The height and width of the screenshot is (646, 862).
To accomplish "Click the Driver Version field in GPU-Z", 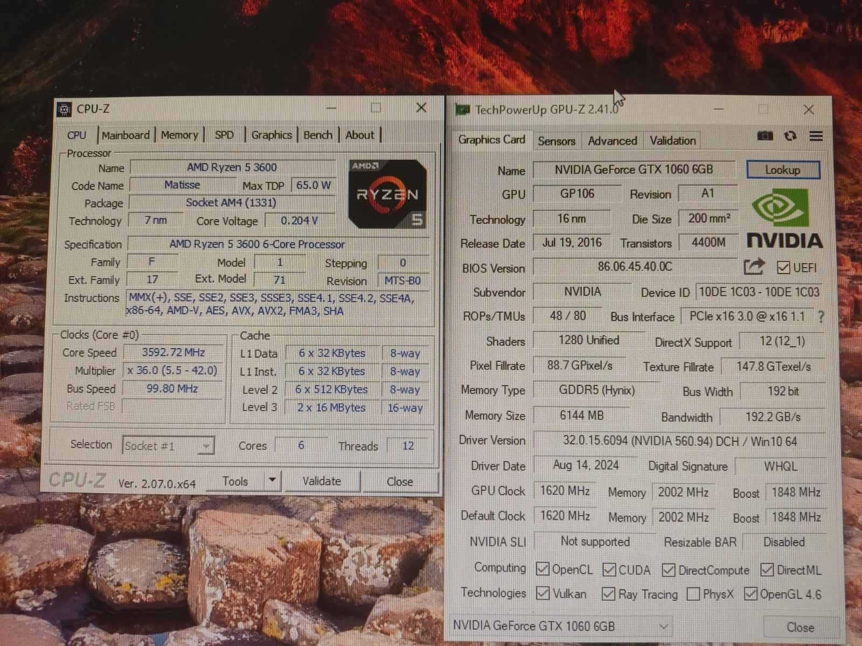I will point(679,441).
